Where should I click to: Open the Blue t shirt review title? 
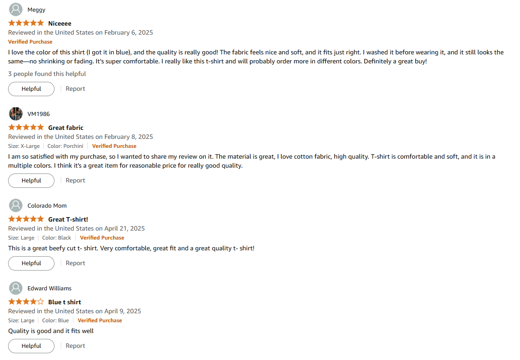tap(65, 302)
